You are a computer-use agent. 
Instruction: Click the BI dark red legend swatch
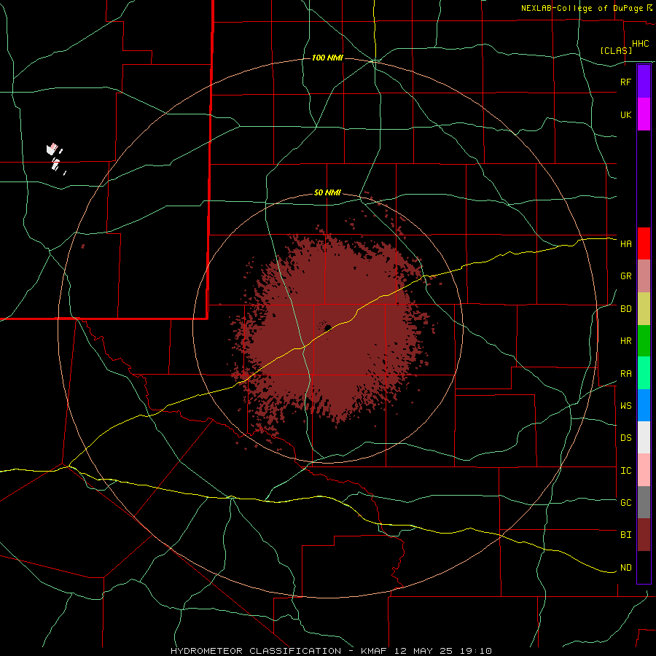644,535
